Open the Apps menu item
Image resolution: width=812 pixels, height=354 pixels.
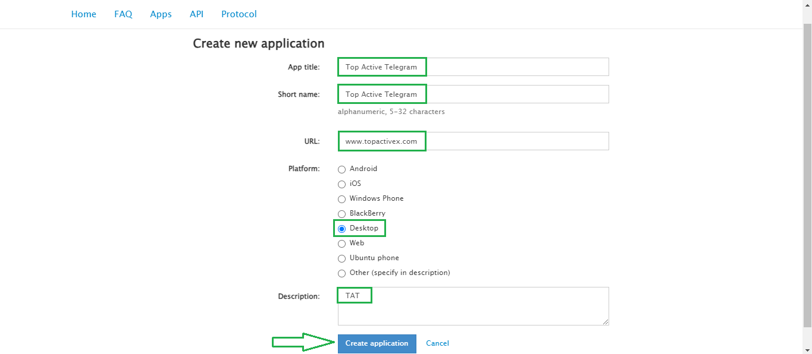pos(161,14)
